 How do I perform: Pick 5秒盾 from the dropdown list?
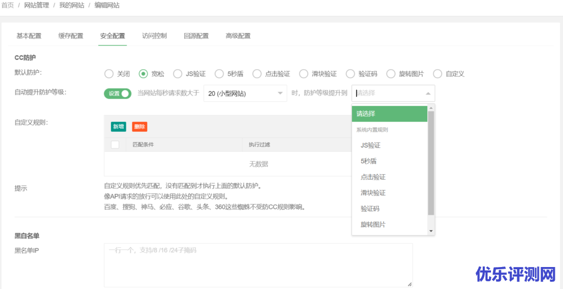[368, 162]
